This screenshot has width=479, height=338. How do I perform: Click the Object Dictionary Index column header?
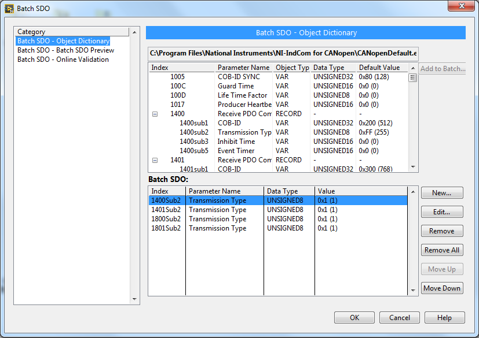tap(182, 68)
